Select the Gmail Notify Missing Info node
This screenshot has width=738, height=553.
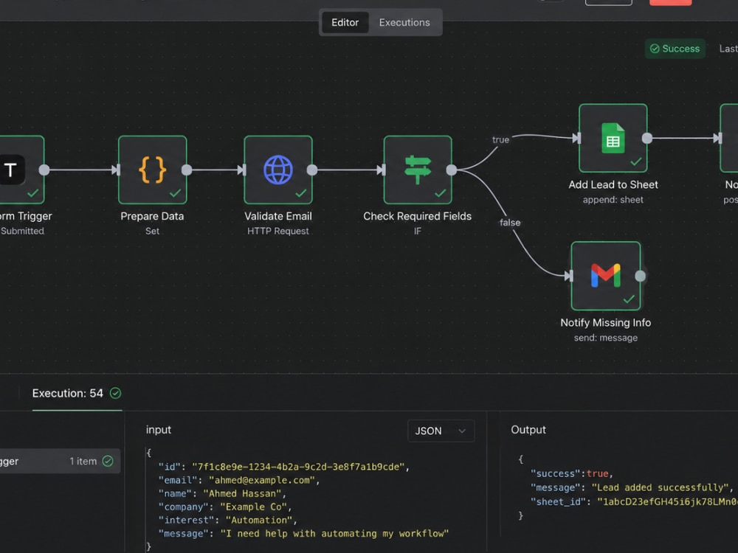click(606, 276)
